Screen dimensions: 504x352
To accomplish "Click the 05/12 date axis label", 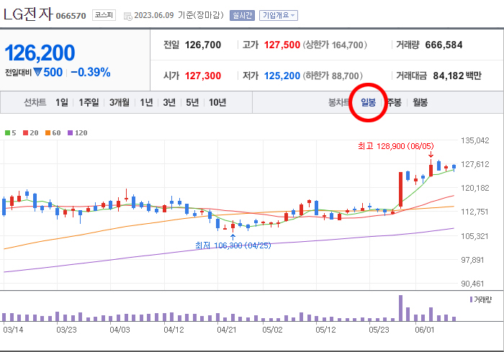I will click(x=325, y=330).
